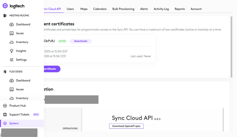This screenshot has width=237, height=137.
Task: Open Dashboard under Flex Desks
Action: (23, 80)
